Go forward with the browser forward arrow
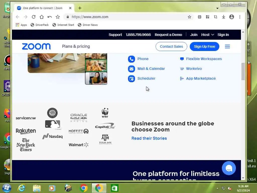 [x=26, y=17]
